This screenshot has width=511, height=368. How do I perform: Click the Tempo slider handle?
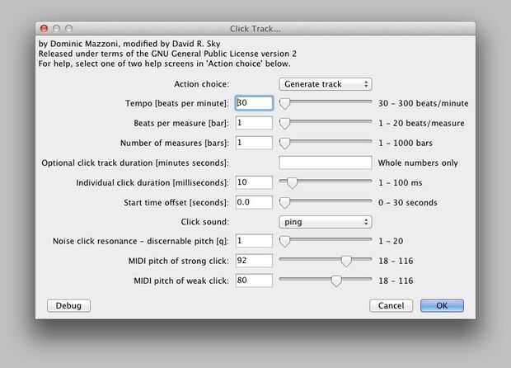pyautogui.click(x=285, y=103)
